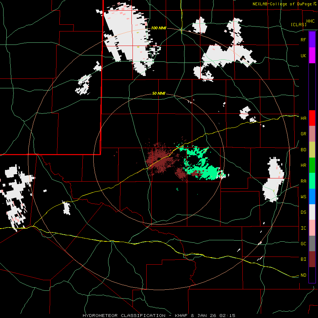This screenshot has height=318, width=318.
Task: Click the 'BD' legend label
Action: tap(304, 150)
